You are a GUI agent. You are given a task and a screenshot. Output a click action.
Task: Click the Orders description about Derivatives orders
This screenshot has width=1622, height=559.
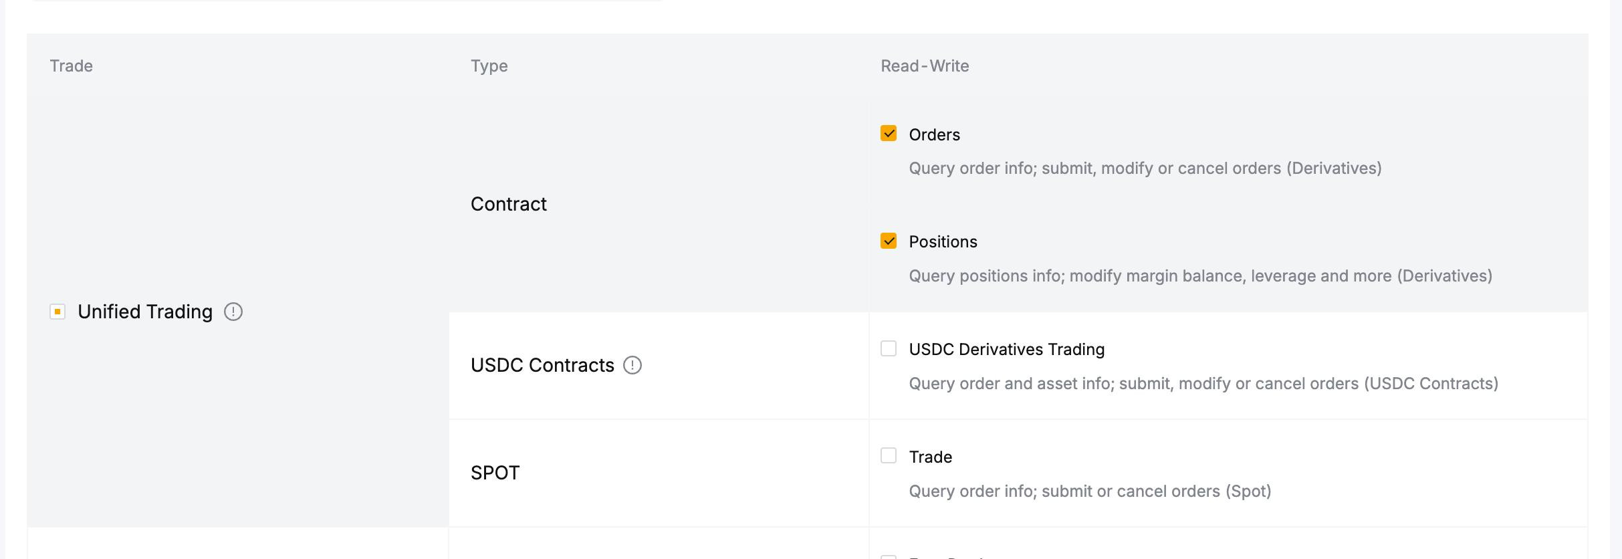pos(1145,169)
